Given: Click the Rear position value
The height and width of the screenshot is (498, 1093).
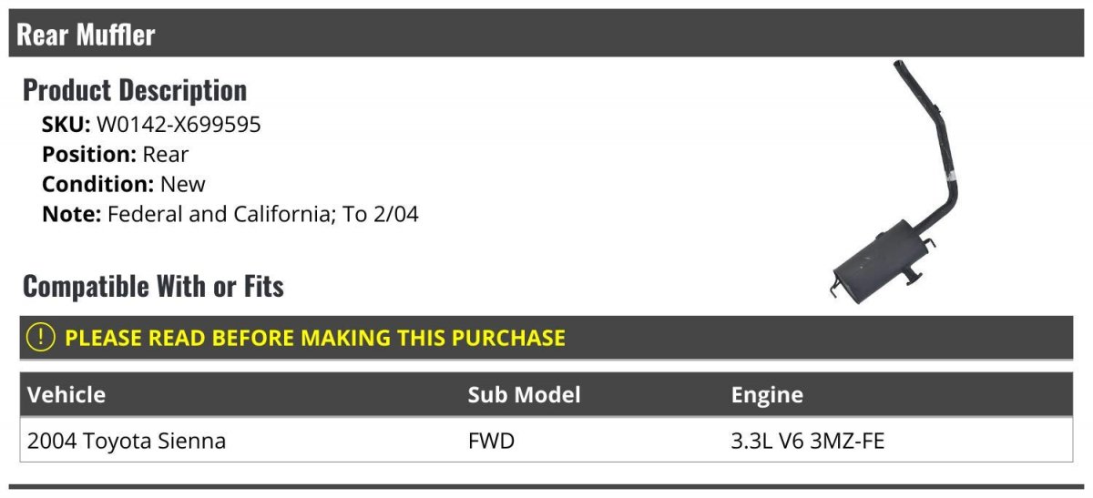Looking at the screenshot, I should 166,155.
